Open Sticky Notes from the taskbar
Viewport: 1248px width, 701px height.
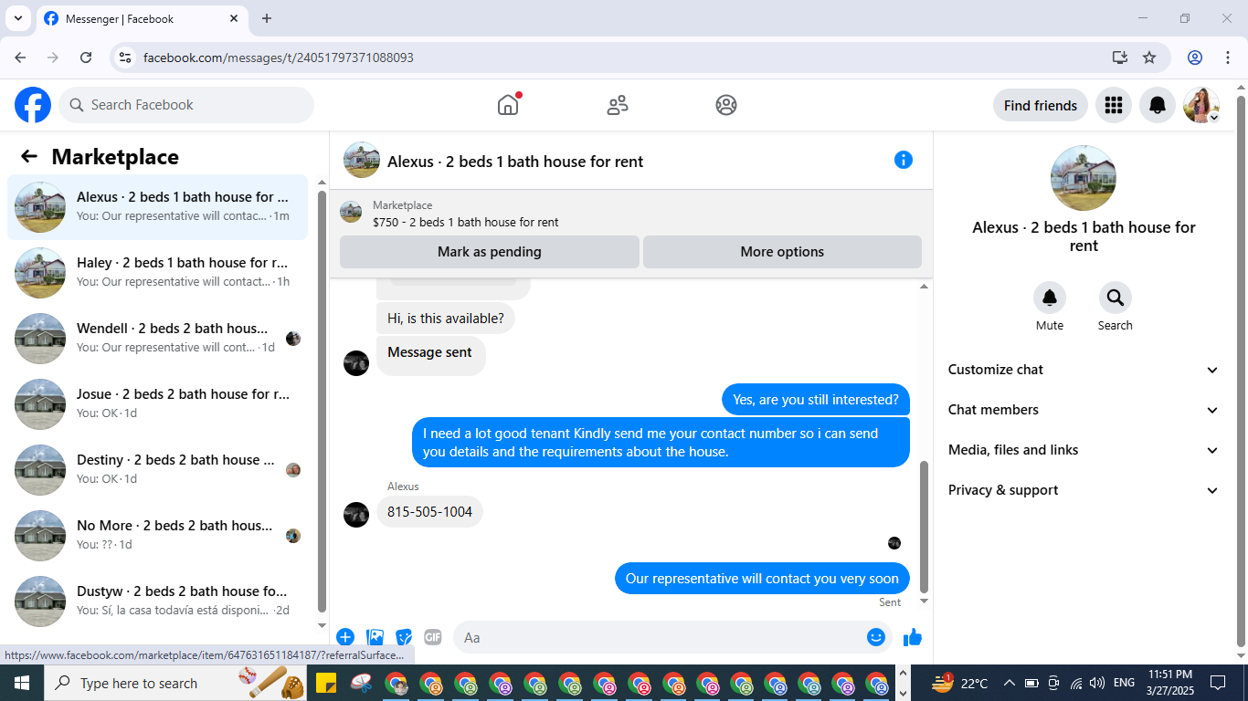324,683
